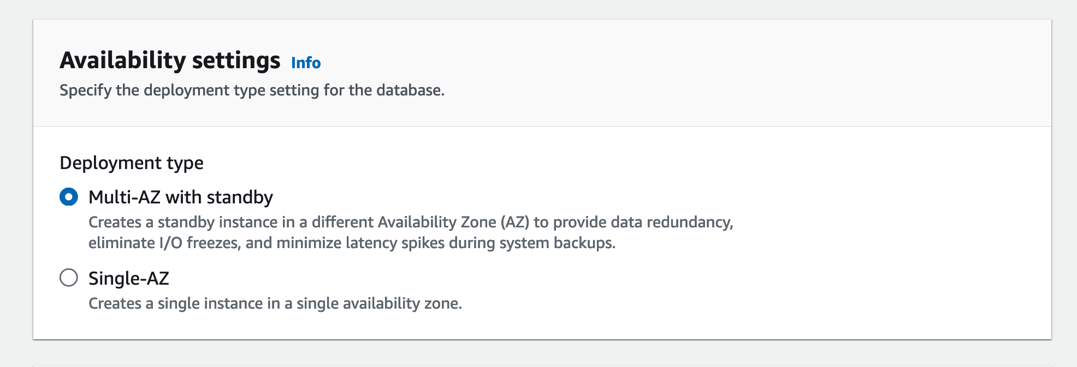
Task: Click the 'Single-AZ' option label text
Action: click(x=129, y=278)
